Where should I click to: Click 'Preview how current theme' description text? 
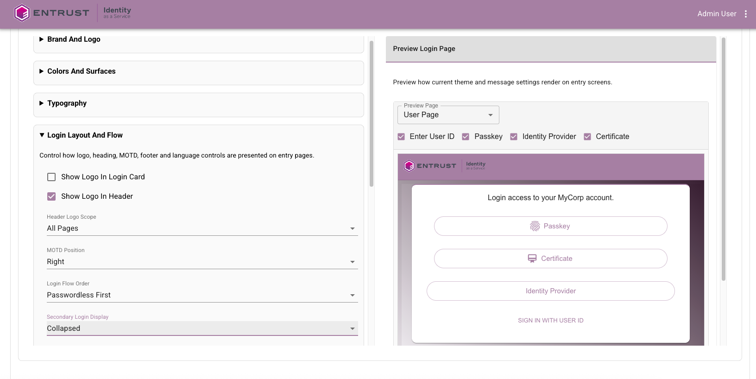[502, 82]
